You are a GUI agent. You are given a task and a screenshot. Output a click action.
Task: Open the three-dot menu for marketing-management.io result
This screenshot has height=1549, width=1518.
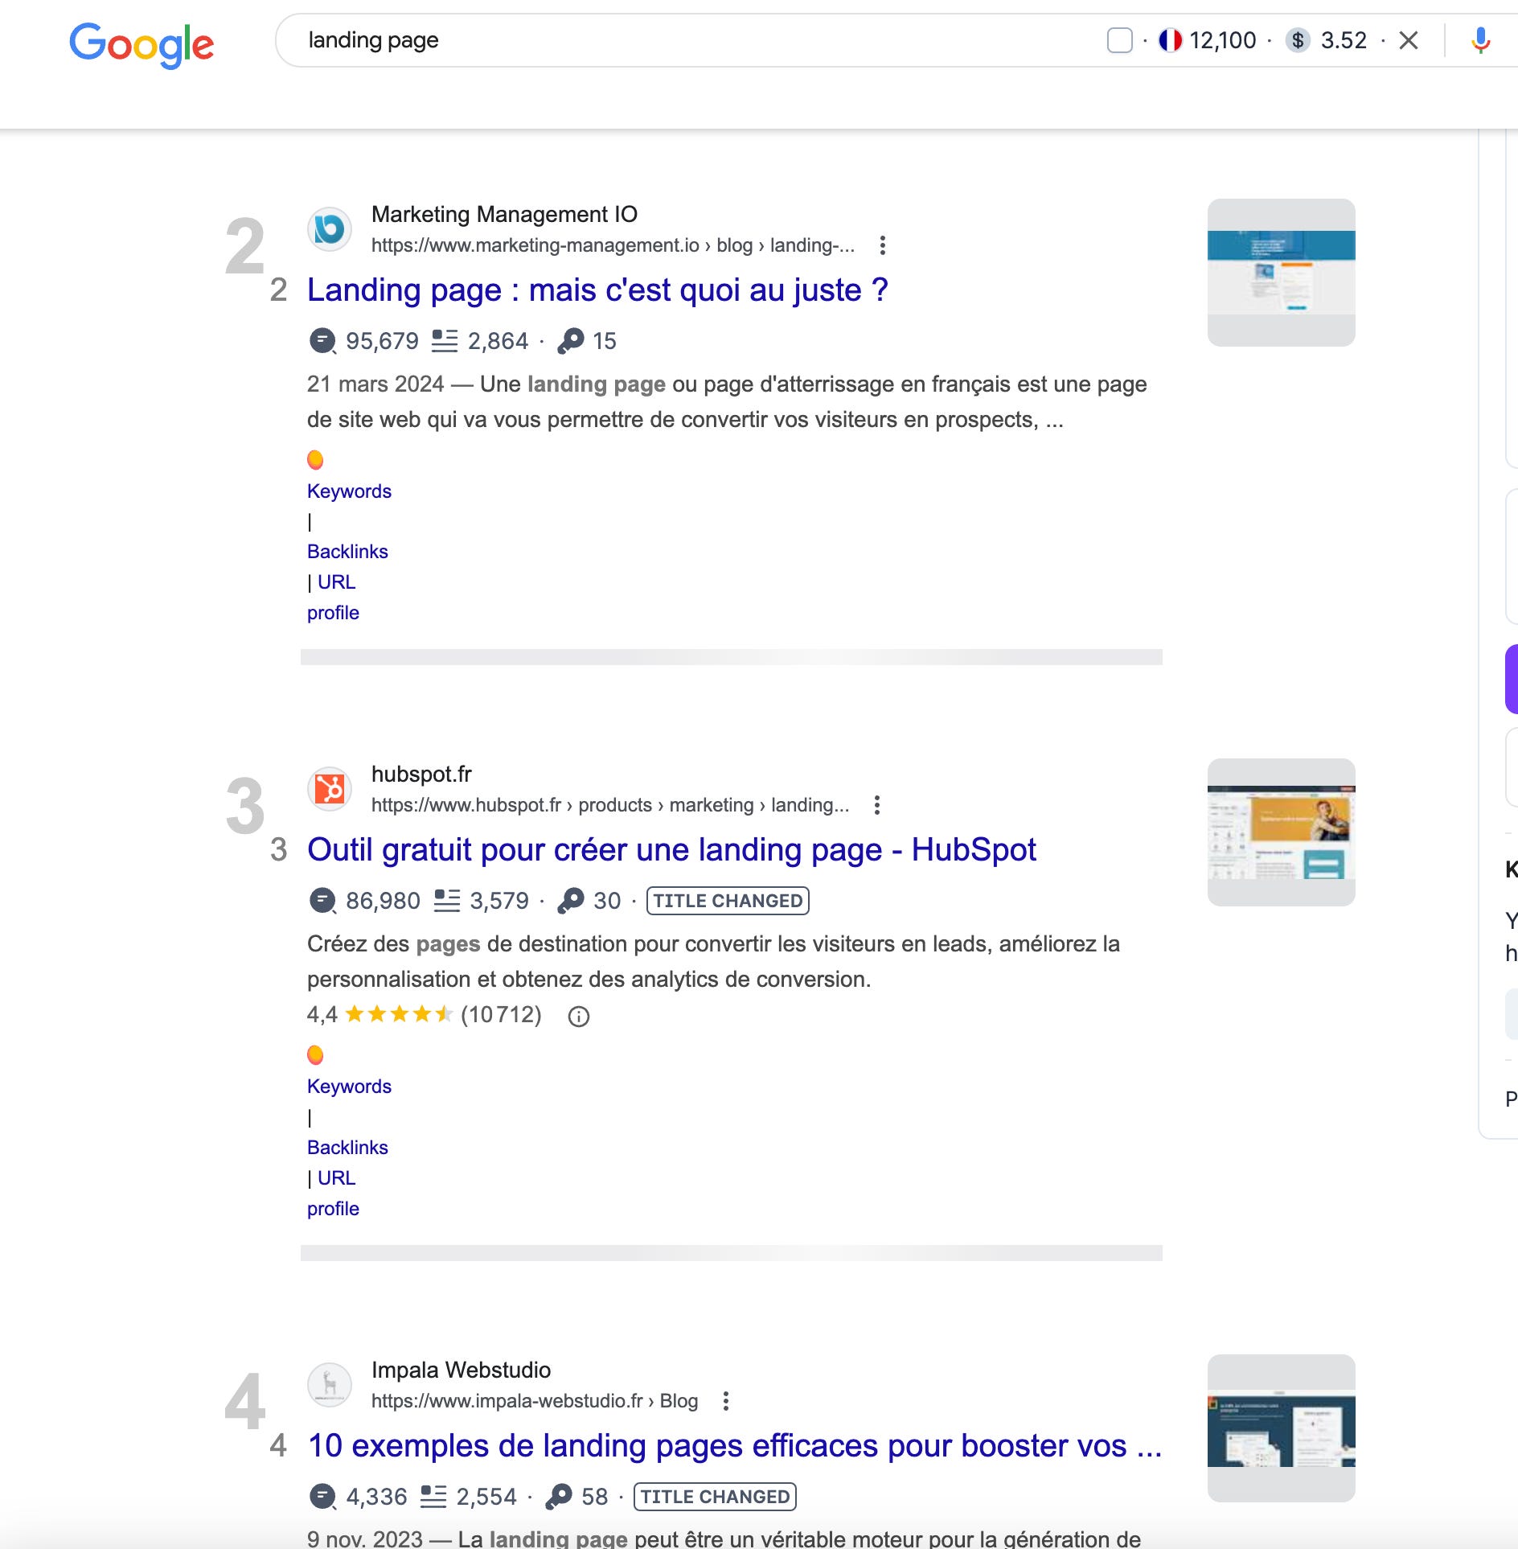coord(883,245)
